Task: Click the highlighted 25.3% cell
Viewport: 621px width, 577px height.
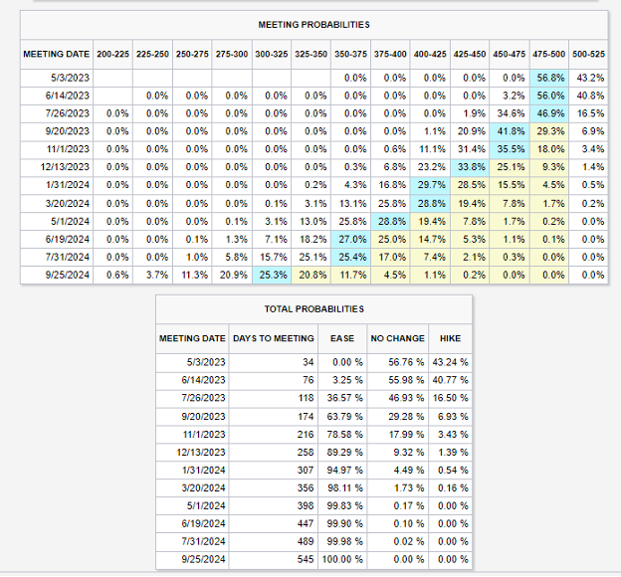Action: (x=271, y=274)
